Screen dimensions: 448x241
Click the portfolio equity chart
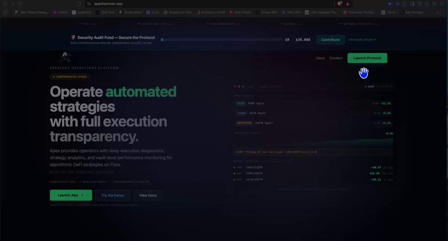pos(313,142)
